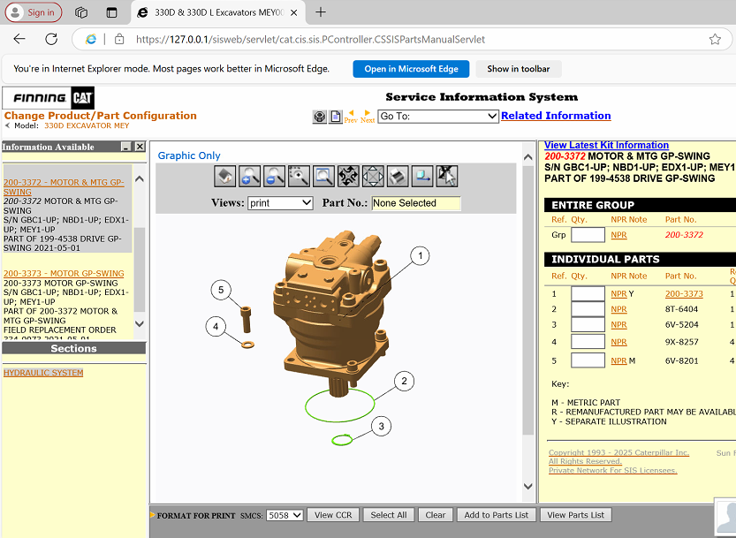
Task: Click the Next navigation arrow
Action: [x=368, y=113]
